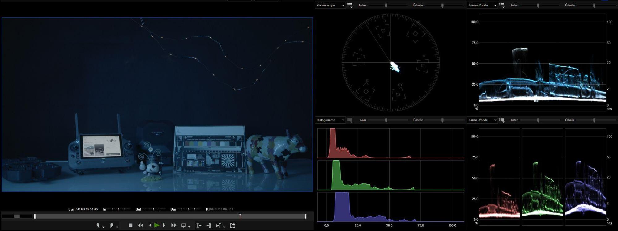
Task: Step forward one frame
Action: tap(164, 225)
